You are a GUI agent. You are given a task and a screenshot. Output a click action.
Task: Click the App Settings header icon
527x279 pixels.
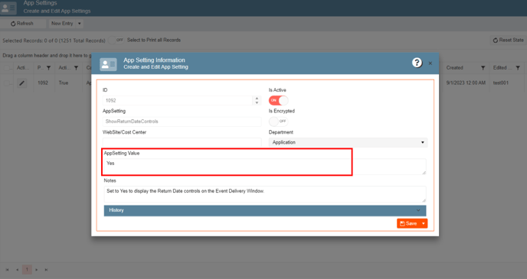click(x=8, y=8)
